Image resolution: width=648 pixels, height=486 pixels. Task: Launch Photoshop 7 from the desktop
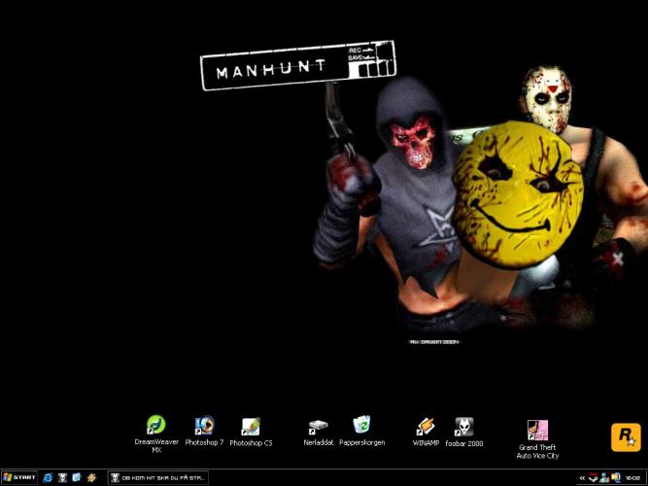(x=204, y=426)
